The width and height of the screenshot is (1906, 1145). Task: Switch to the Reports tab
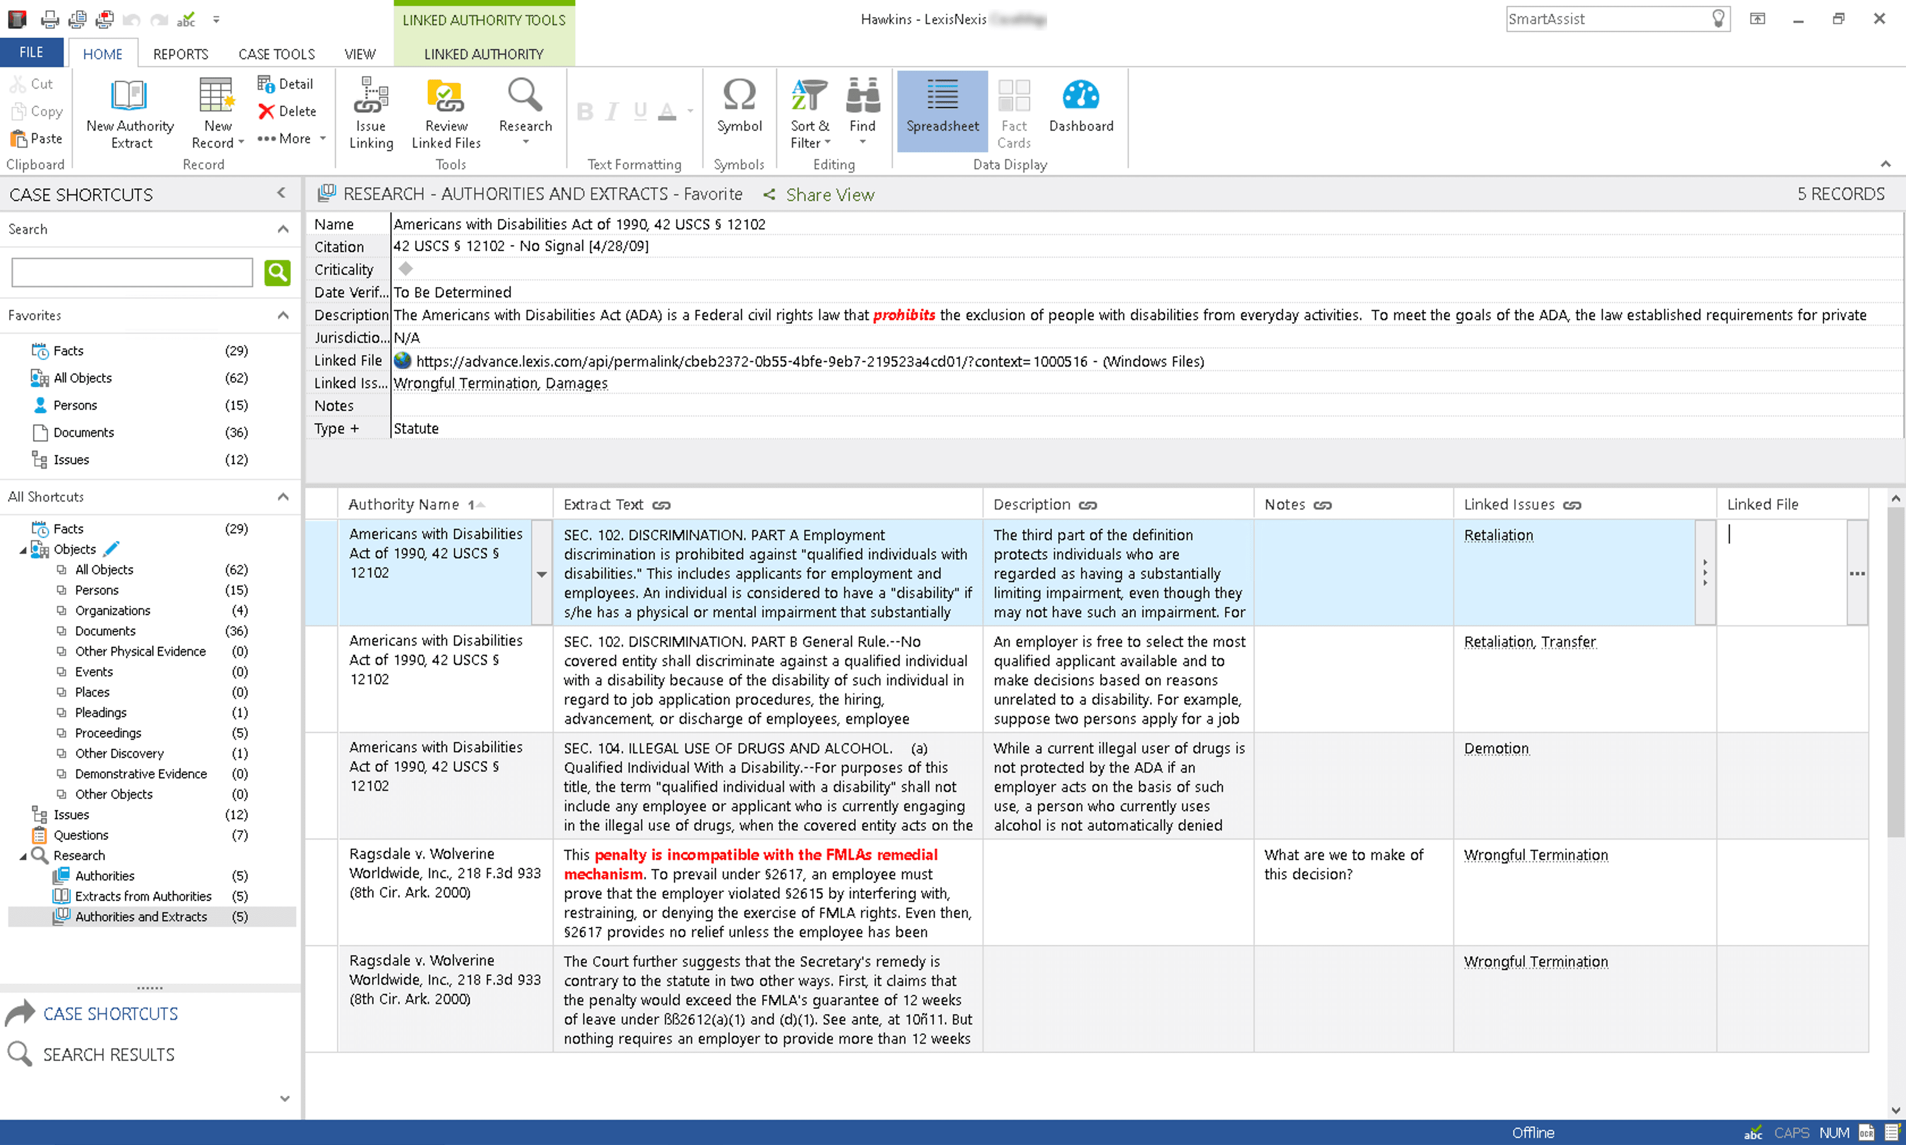coord(180,54)
